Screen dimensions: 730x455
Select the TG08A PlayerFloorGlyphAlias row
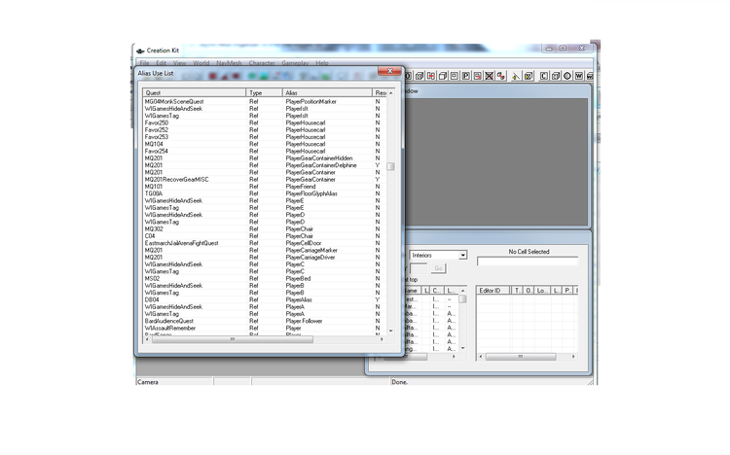(264, 193)
